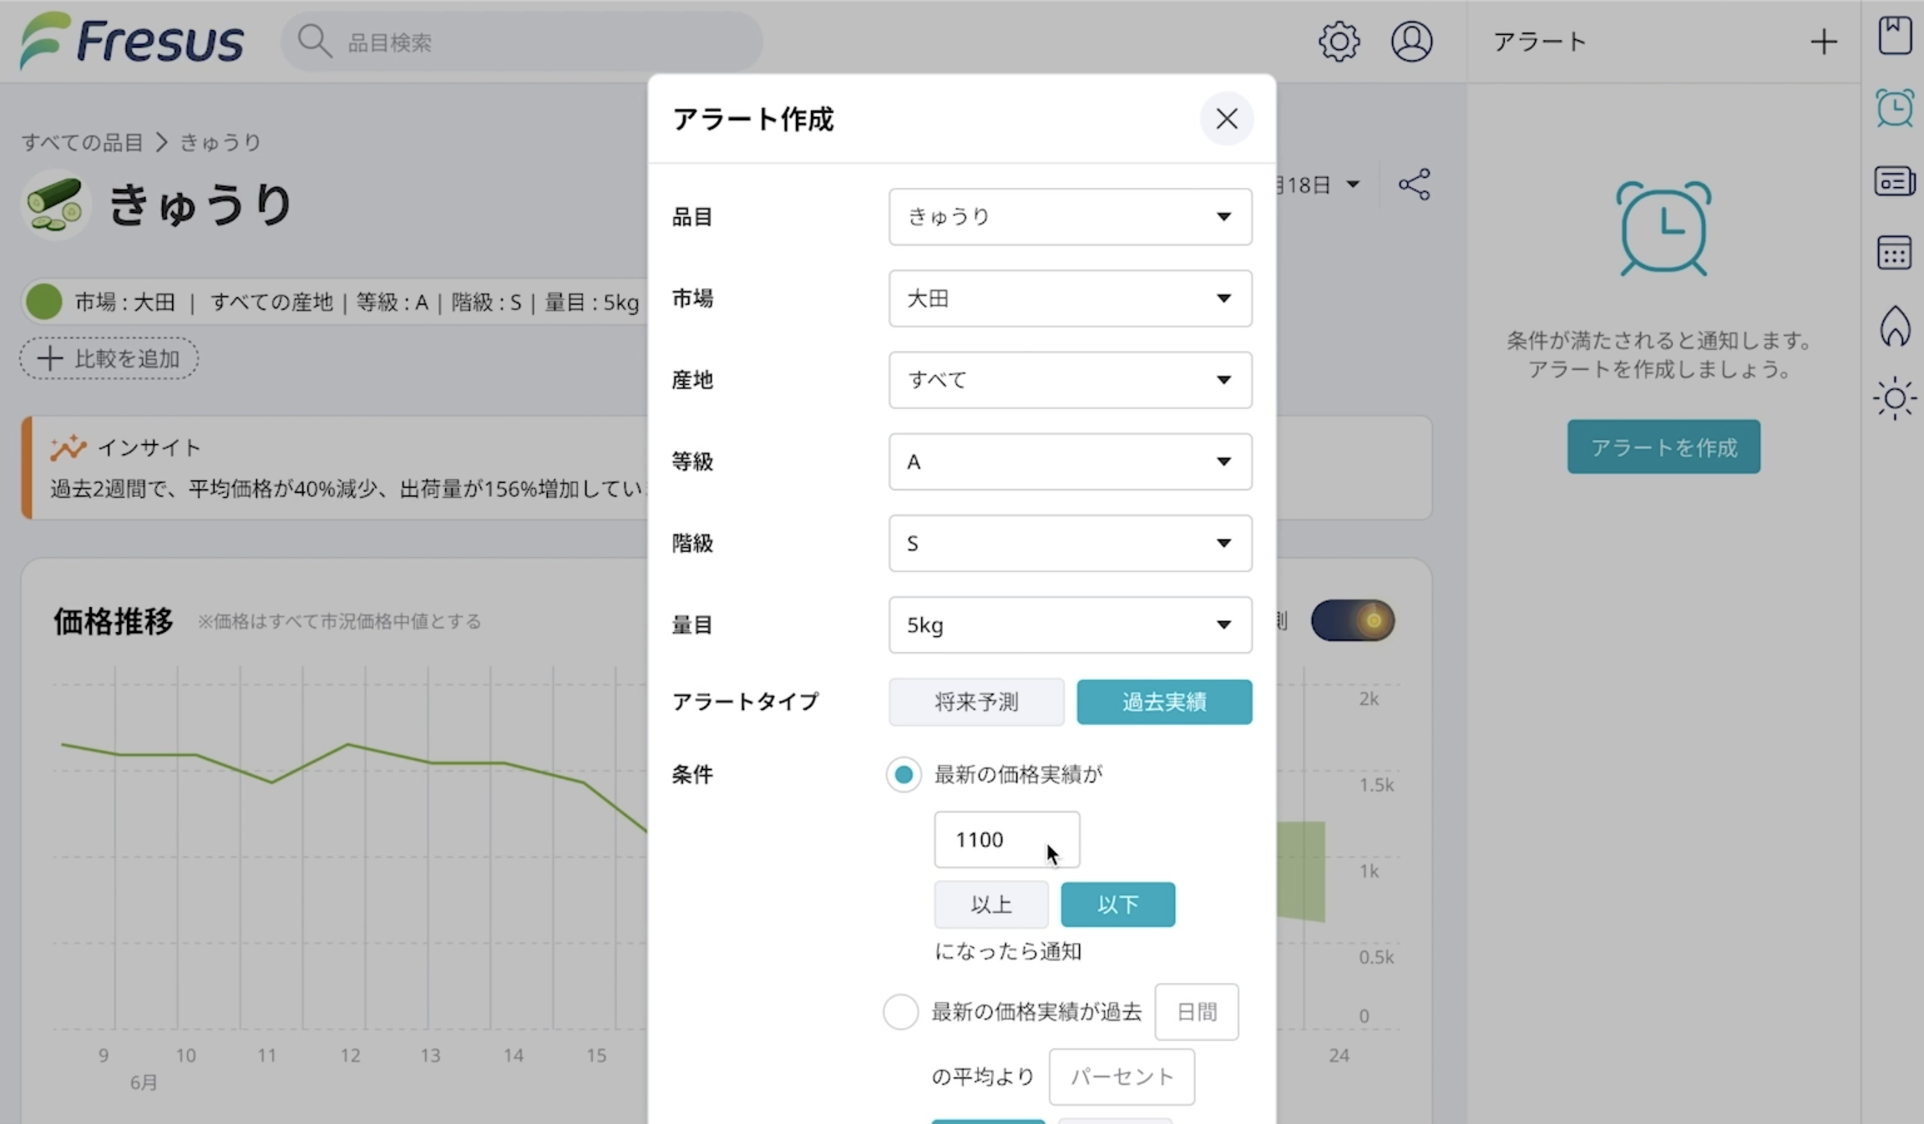
Task: Select the first condition radio button 最新の価格実績が
Action: (903, 775)
